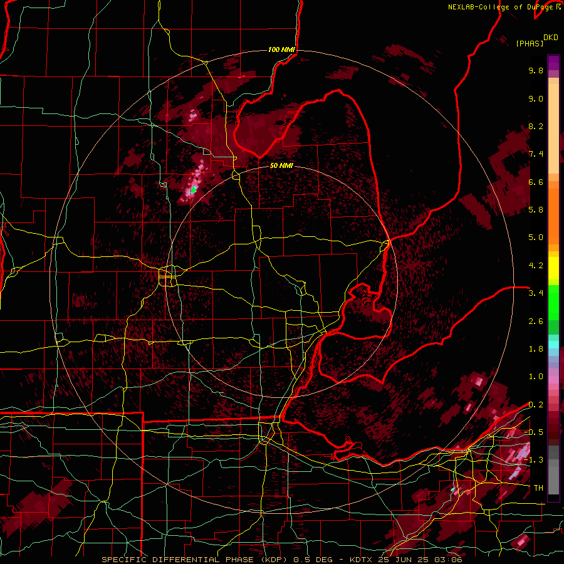
Task: Click the 8.2 legend value
Action: pyautogui.click(x=536, y=127)
